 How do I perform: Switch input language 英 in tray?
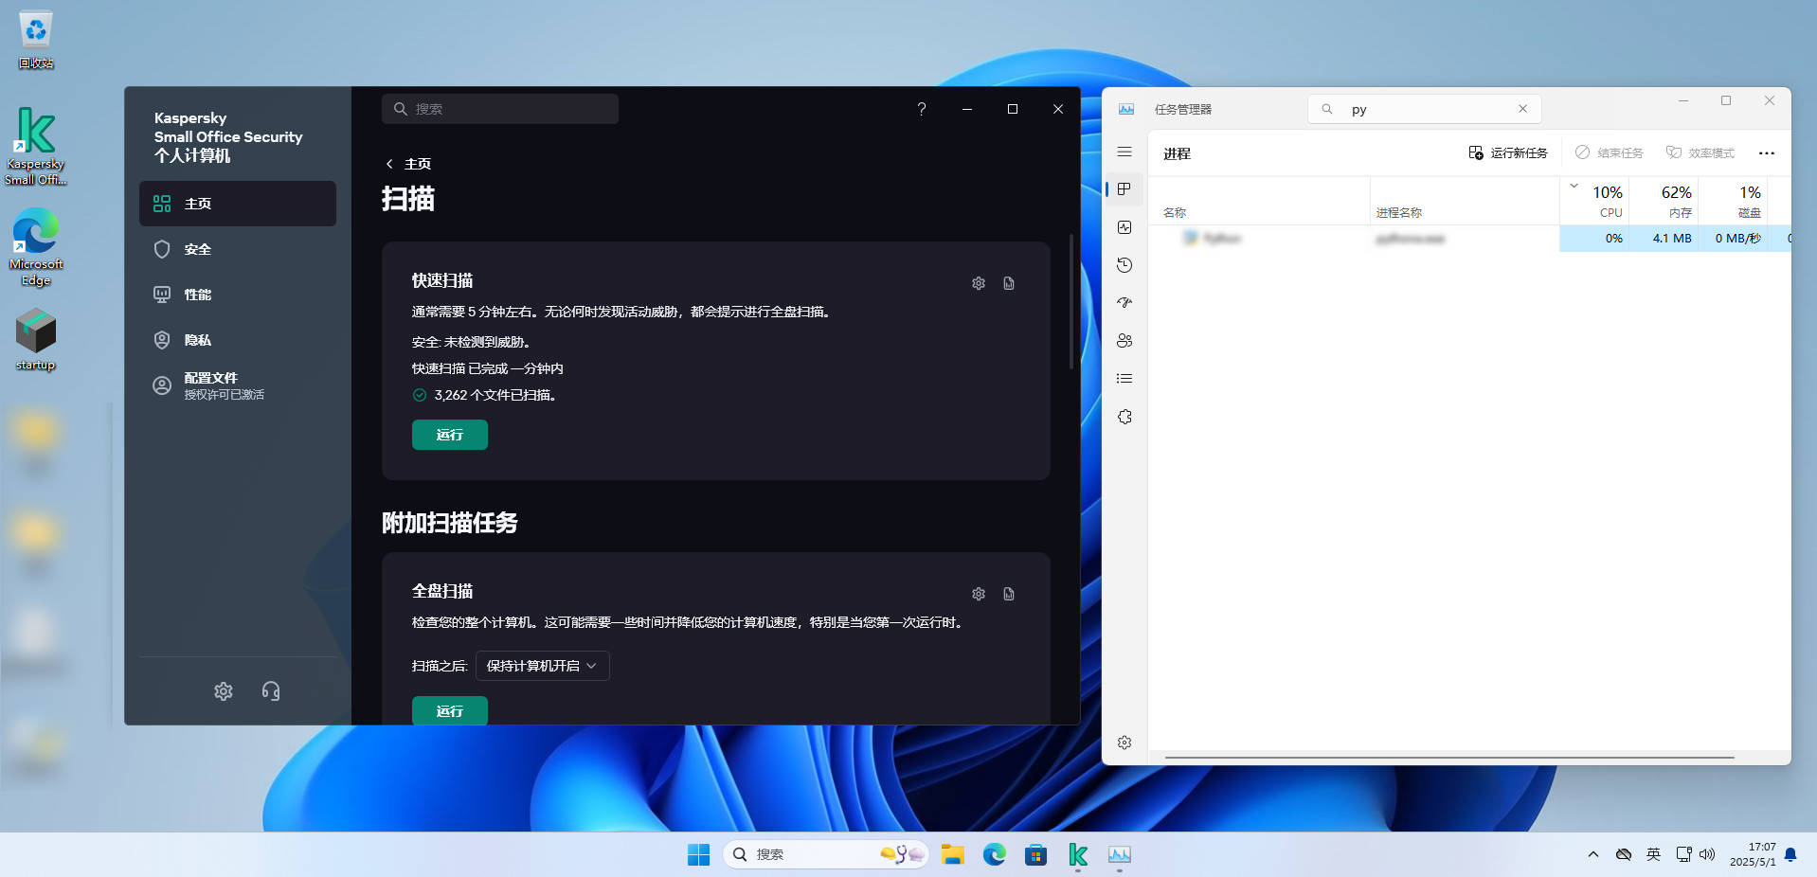click(1653, 854)
